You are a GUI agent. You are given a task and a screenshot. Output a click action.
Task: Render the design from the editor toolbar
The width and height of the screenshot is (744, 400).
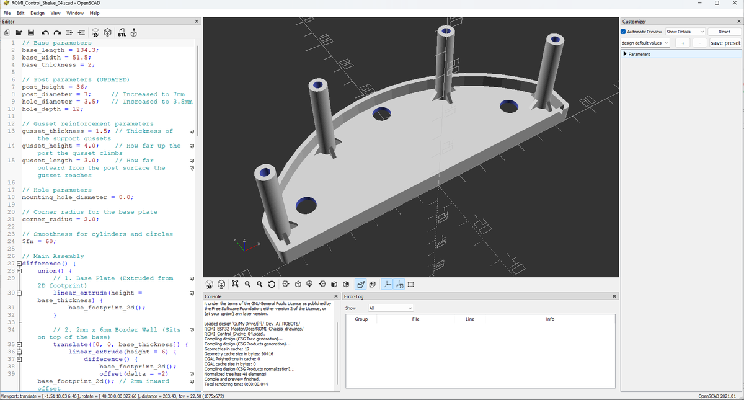tap(108, 32)
